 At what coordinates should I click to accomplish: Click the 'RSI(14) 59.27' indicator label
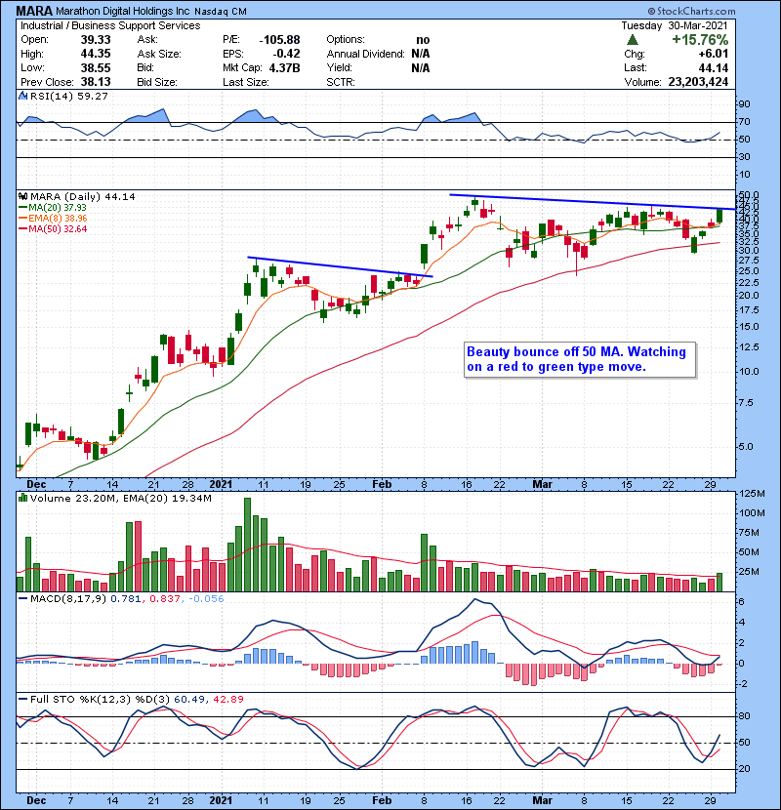click(69, 96)
